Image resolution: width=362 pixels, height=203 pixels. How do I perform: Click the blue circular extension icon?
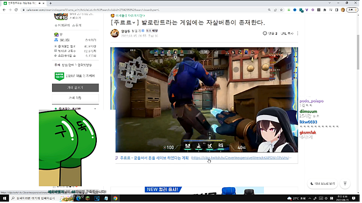[295, 10]
